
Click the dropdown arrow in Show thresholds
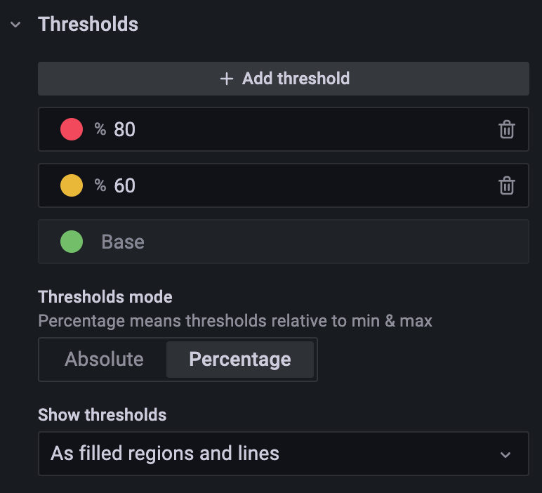point(505,454)
